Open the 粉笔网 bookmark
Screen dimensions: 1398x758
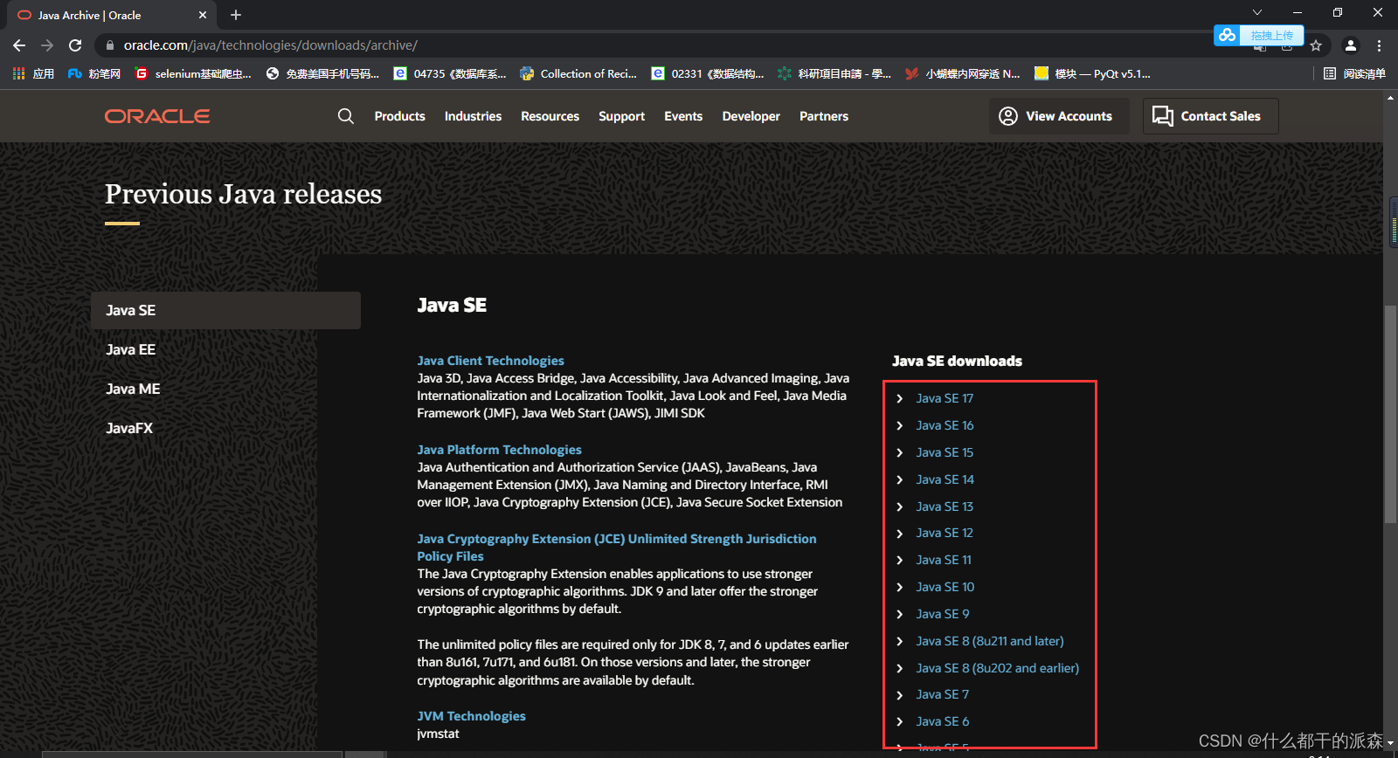(94, 74)
